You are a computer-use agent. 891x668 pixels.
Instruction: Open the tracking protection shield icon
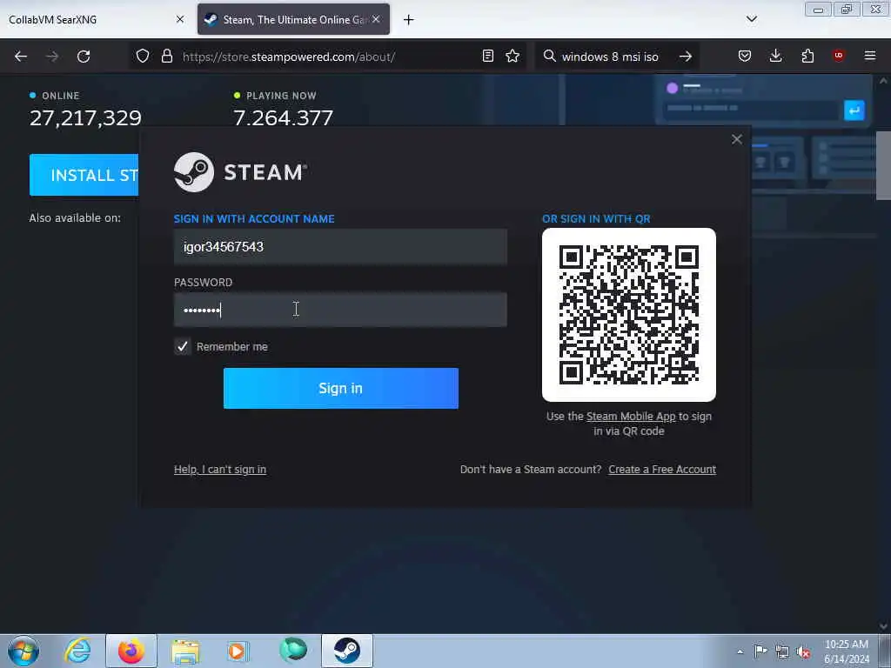(143, 57)
